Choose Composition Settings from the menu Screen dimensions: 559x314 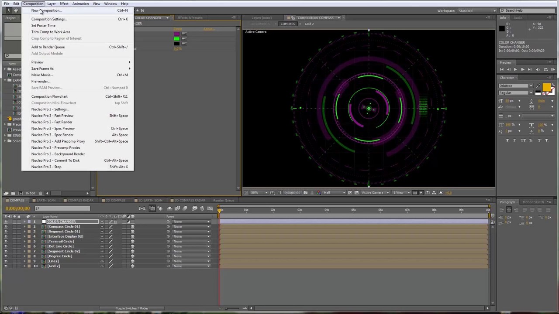click(49, 19)
